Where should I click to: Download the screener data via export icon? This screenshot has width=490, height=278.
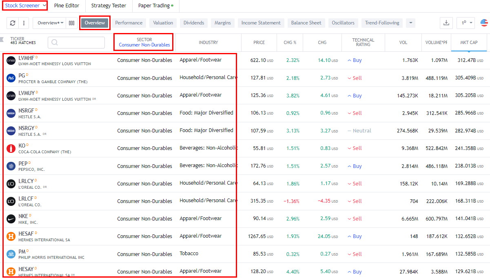pyautogui.click(x=446, y=23)
